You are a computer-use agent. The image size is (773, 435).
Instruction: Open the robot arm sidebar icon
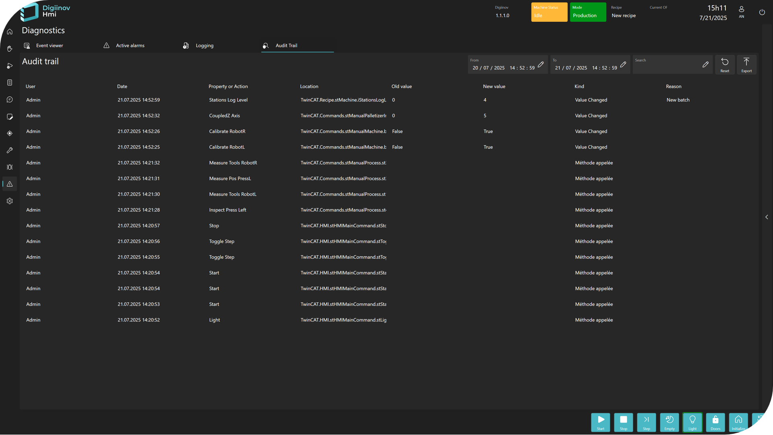pyautogui.click(x=10, y=66)
